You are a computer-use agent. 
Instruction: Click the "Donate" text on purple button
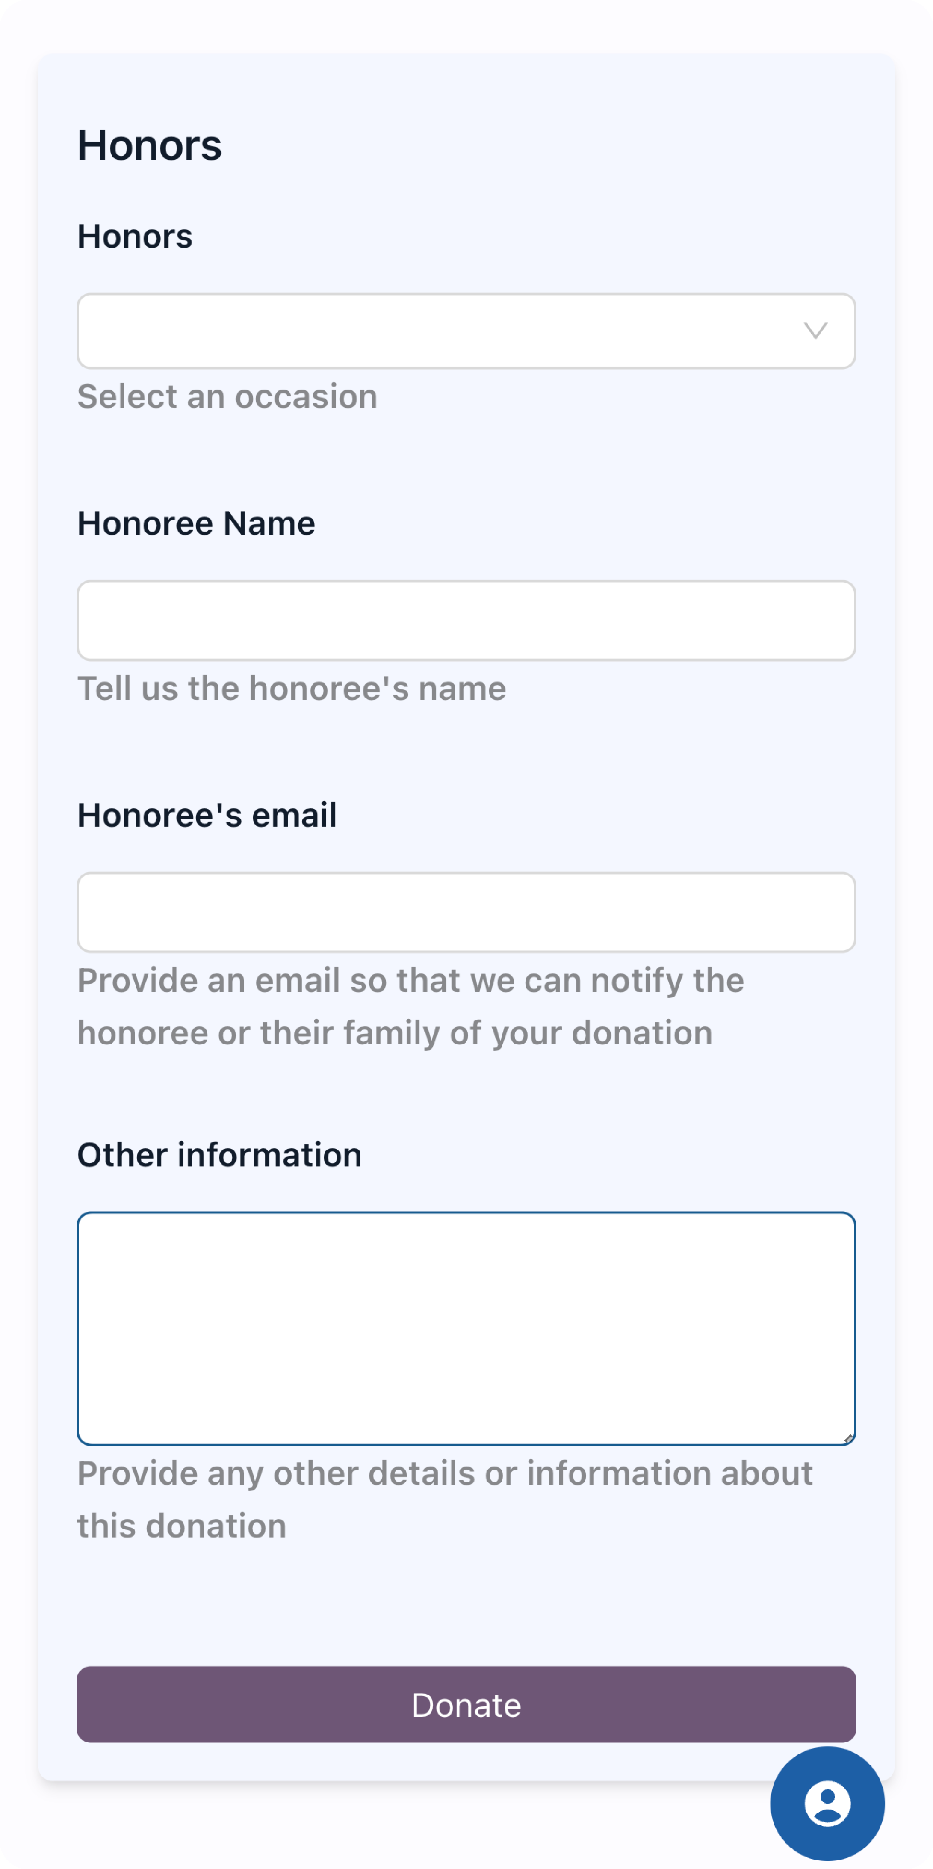(466, 1704)
